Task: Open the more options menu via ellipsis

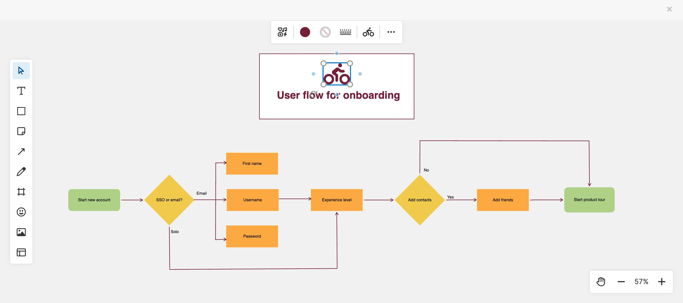Action: coord(391,32)
